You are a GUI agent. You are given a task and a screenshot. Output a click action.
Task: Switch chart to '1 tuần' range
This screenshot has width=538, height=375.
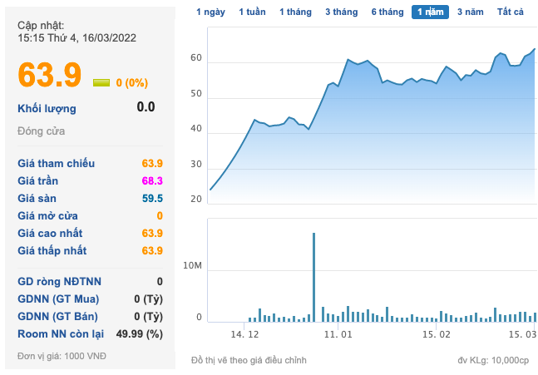252,12
